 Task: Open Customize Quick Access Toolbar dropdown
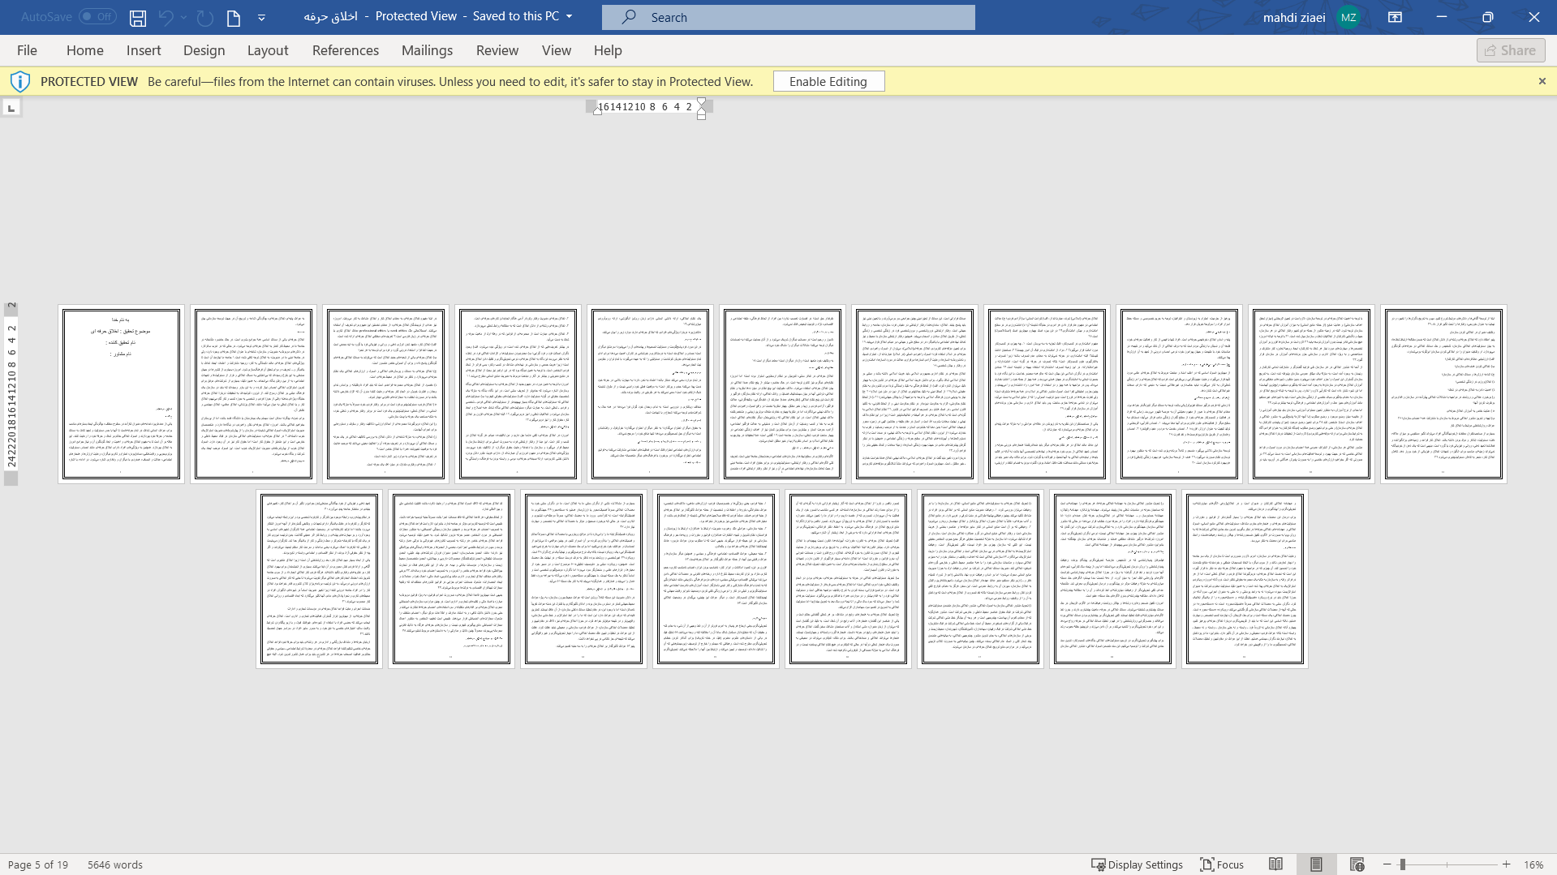[261, 17]
